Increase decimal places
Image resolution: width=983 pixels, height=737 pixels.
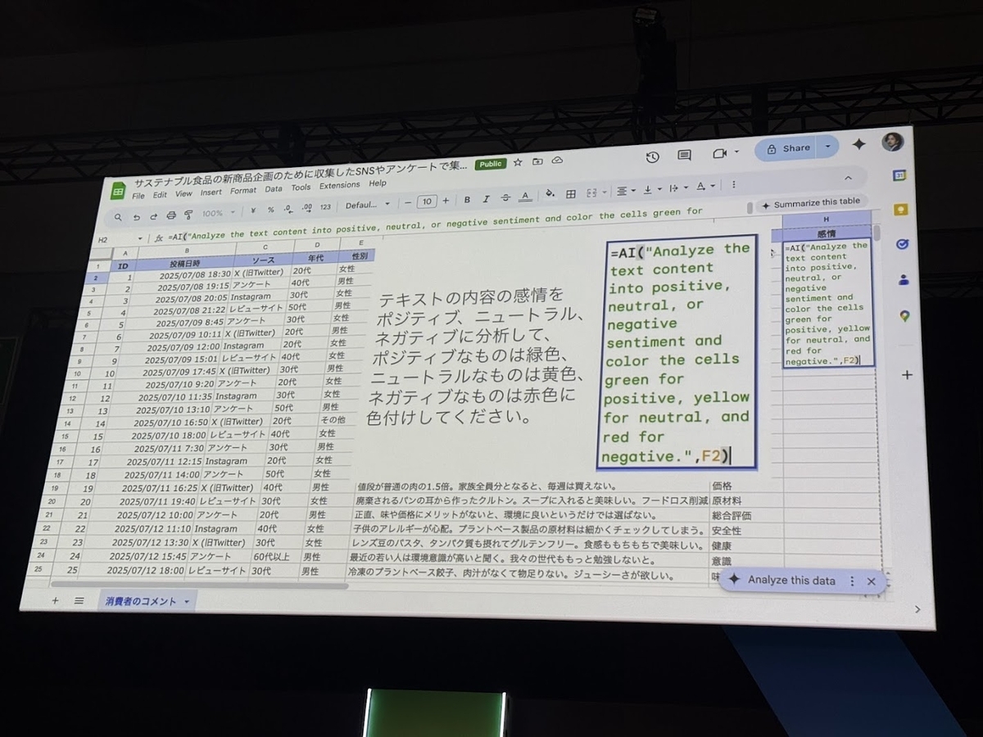coord(306,208)
